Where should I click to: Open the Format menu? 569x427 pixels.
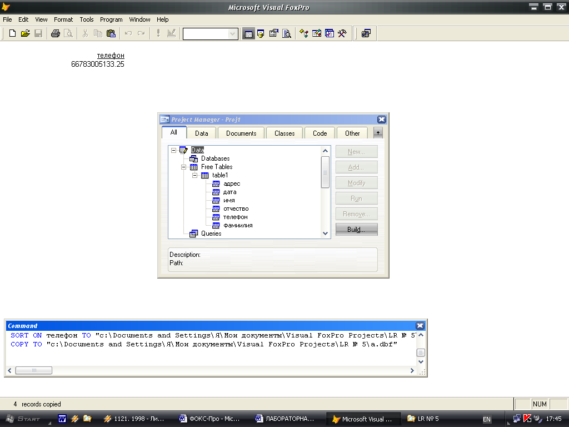click(x=63, y=19)
